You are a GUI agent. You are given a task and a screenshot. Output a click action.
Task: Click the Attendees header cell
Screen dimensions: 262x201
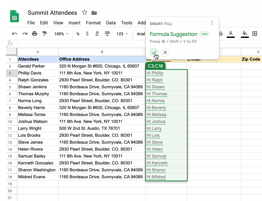pyautogui.click(x=38, y=59)
